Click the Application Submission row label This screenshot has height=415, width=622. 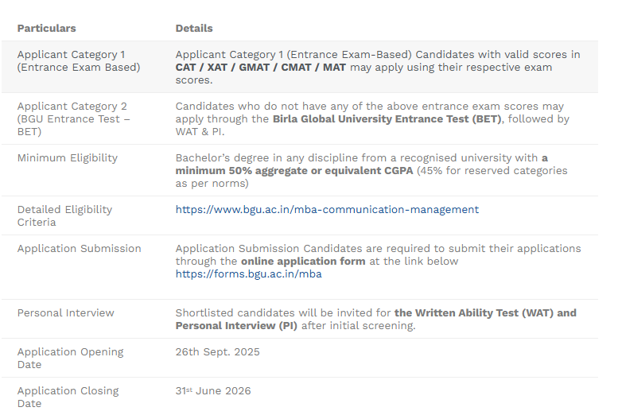tap(79, 249)
